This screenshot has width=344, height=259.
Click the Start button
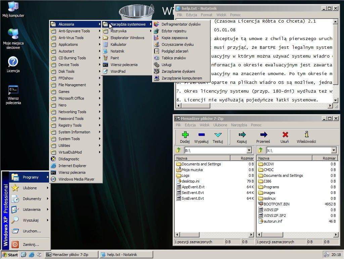pyautogui.click(x=10, y=255)
